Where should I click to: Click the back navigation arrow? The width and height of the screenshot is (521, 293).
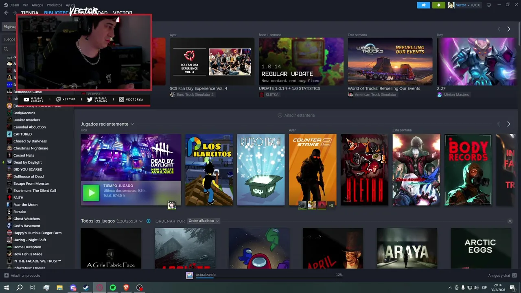[x=6, y=13]
